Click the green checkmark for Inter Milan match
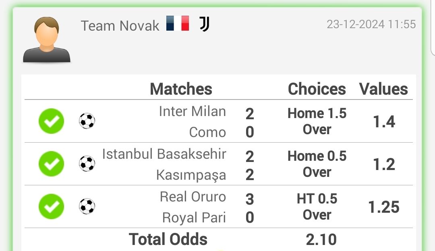The image size is (435, 251). (x=51, y=121)
